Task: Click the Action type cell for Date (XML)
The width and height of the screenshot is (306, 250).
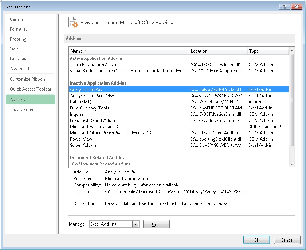Action: [x=255, y=102]
